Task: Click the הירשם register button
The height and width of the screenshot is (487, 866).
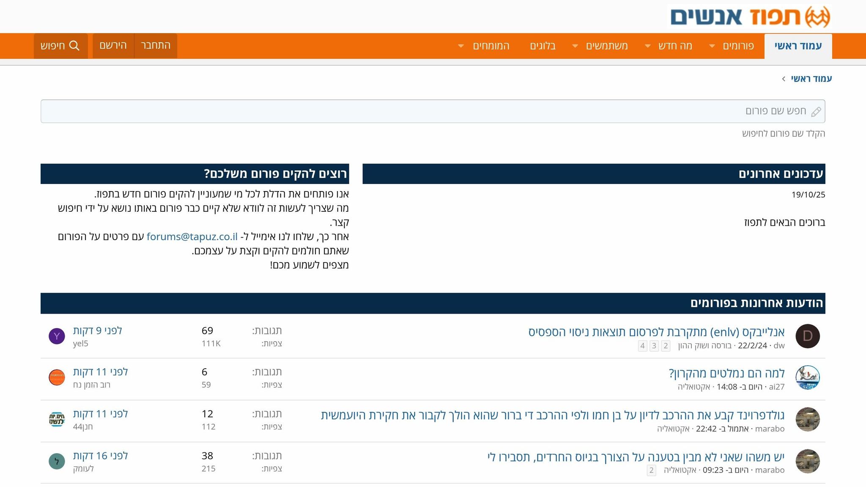Action: coord(113,45)
